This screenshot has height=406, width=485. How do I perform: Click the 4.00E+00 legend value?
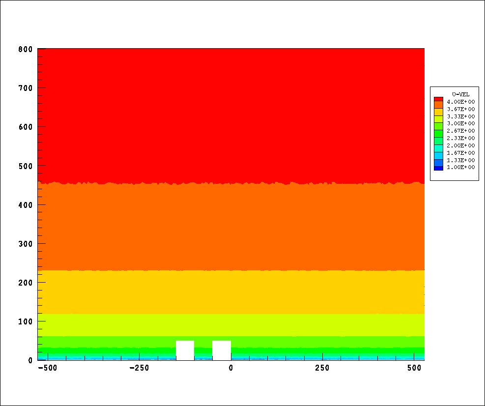(460, 102)
